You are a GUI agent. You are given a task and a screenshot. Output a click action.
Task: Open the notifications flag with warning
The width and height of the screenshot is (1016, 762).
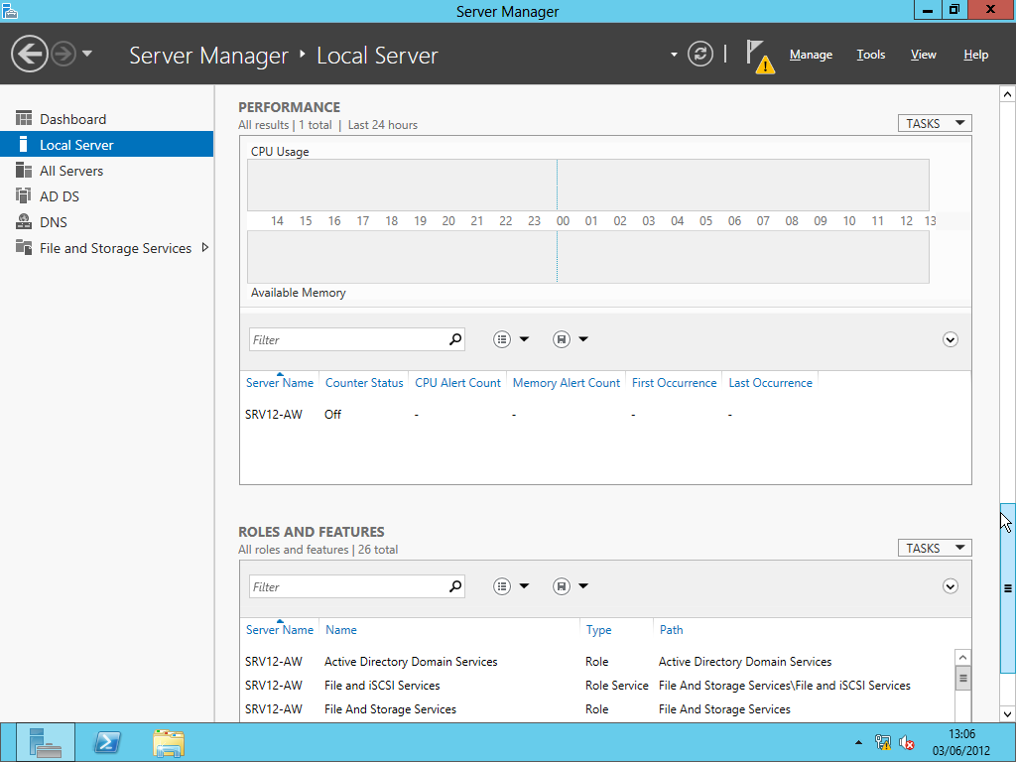(x=759, y=57)
